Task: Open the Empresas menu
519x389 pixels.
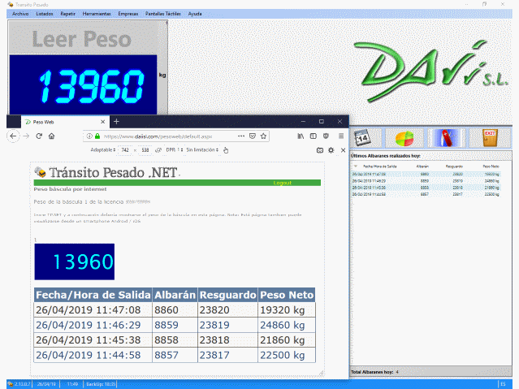Action: point(128,14)
